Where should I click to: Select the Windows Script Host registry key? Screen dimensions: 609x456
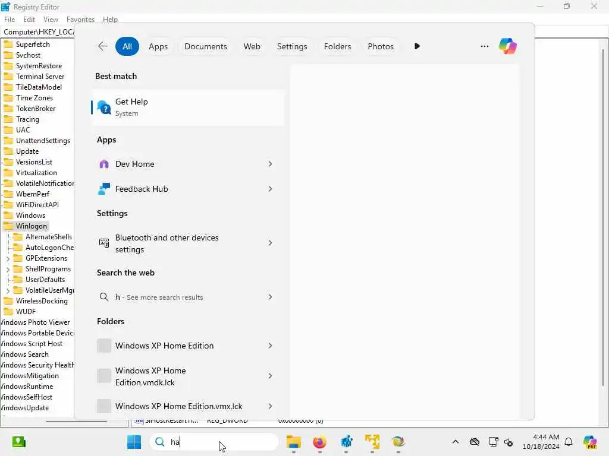coord(32,344)
